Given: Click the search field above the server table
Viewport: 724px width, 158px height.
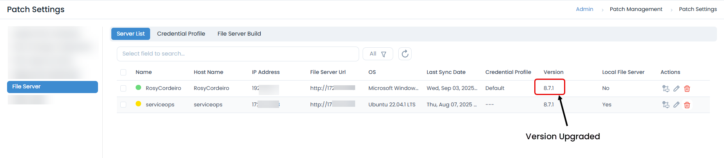Looking at the screenshot, I should coord(238,54).
